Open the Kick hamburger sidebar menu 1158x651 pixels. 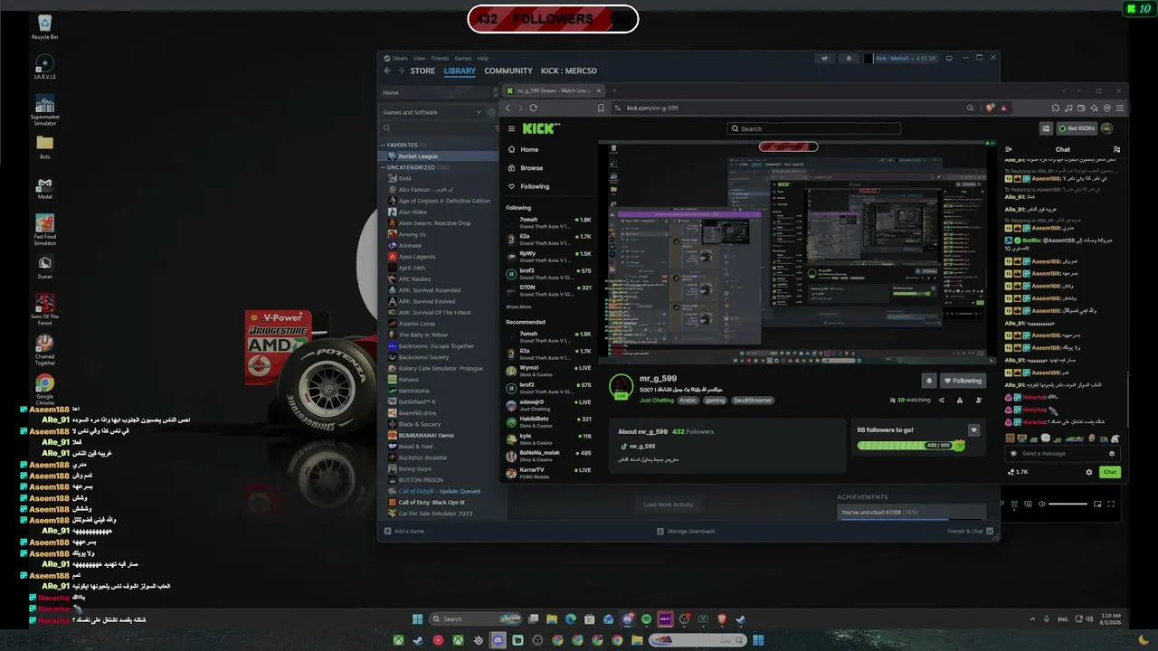coord(511,128)
